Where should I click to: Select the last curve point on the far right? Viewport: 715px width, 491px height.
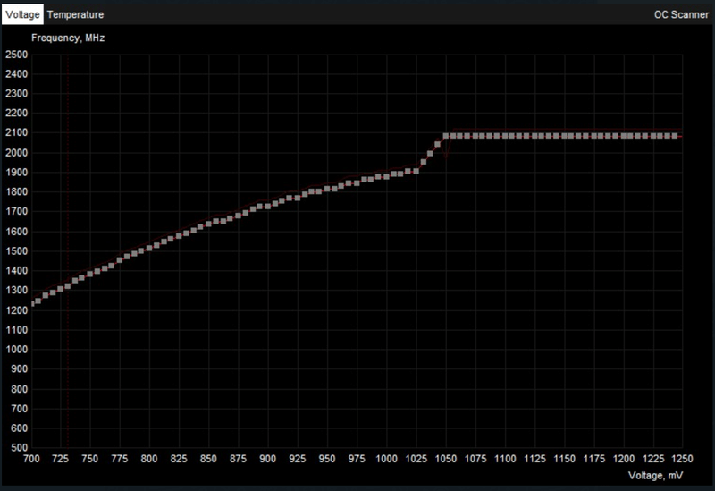coord(675,136)
